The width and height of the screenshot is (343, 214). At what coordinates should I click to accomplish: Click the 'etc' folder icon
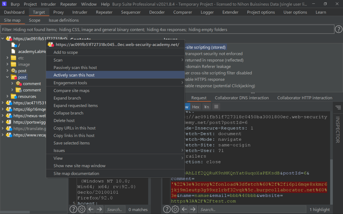click(x=13, y=58)
